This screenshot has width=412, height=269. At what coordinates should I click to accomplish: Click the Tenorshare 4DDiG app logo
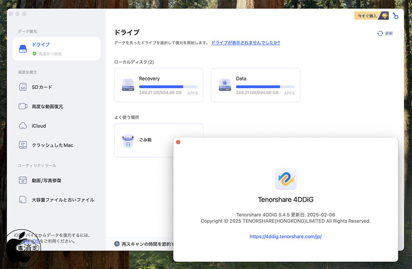point(286,179)
